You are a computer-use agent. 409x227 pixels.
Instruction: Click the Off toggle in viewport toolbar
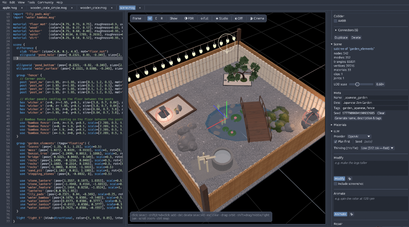tap(239, 18)
